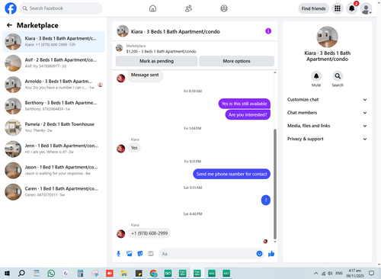Send a thumbs-up like
Screen dimensions: 381x279
[x=271, y=254]
